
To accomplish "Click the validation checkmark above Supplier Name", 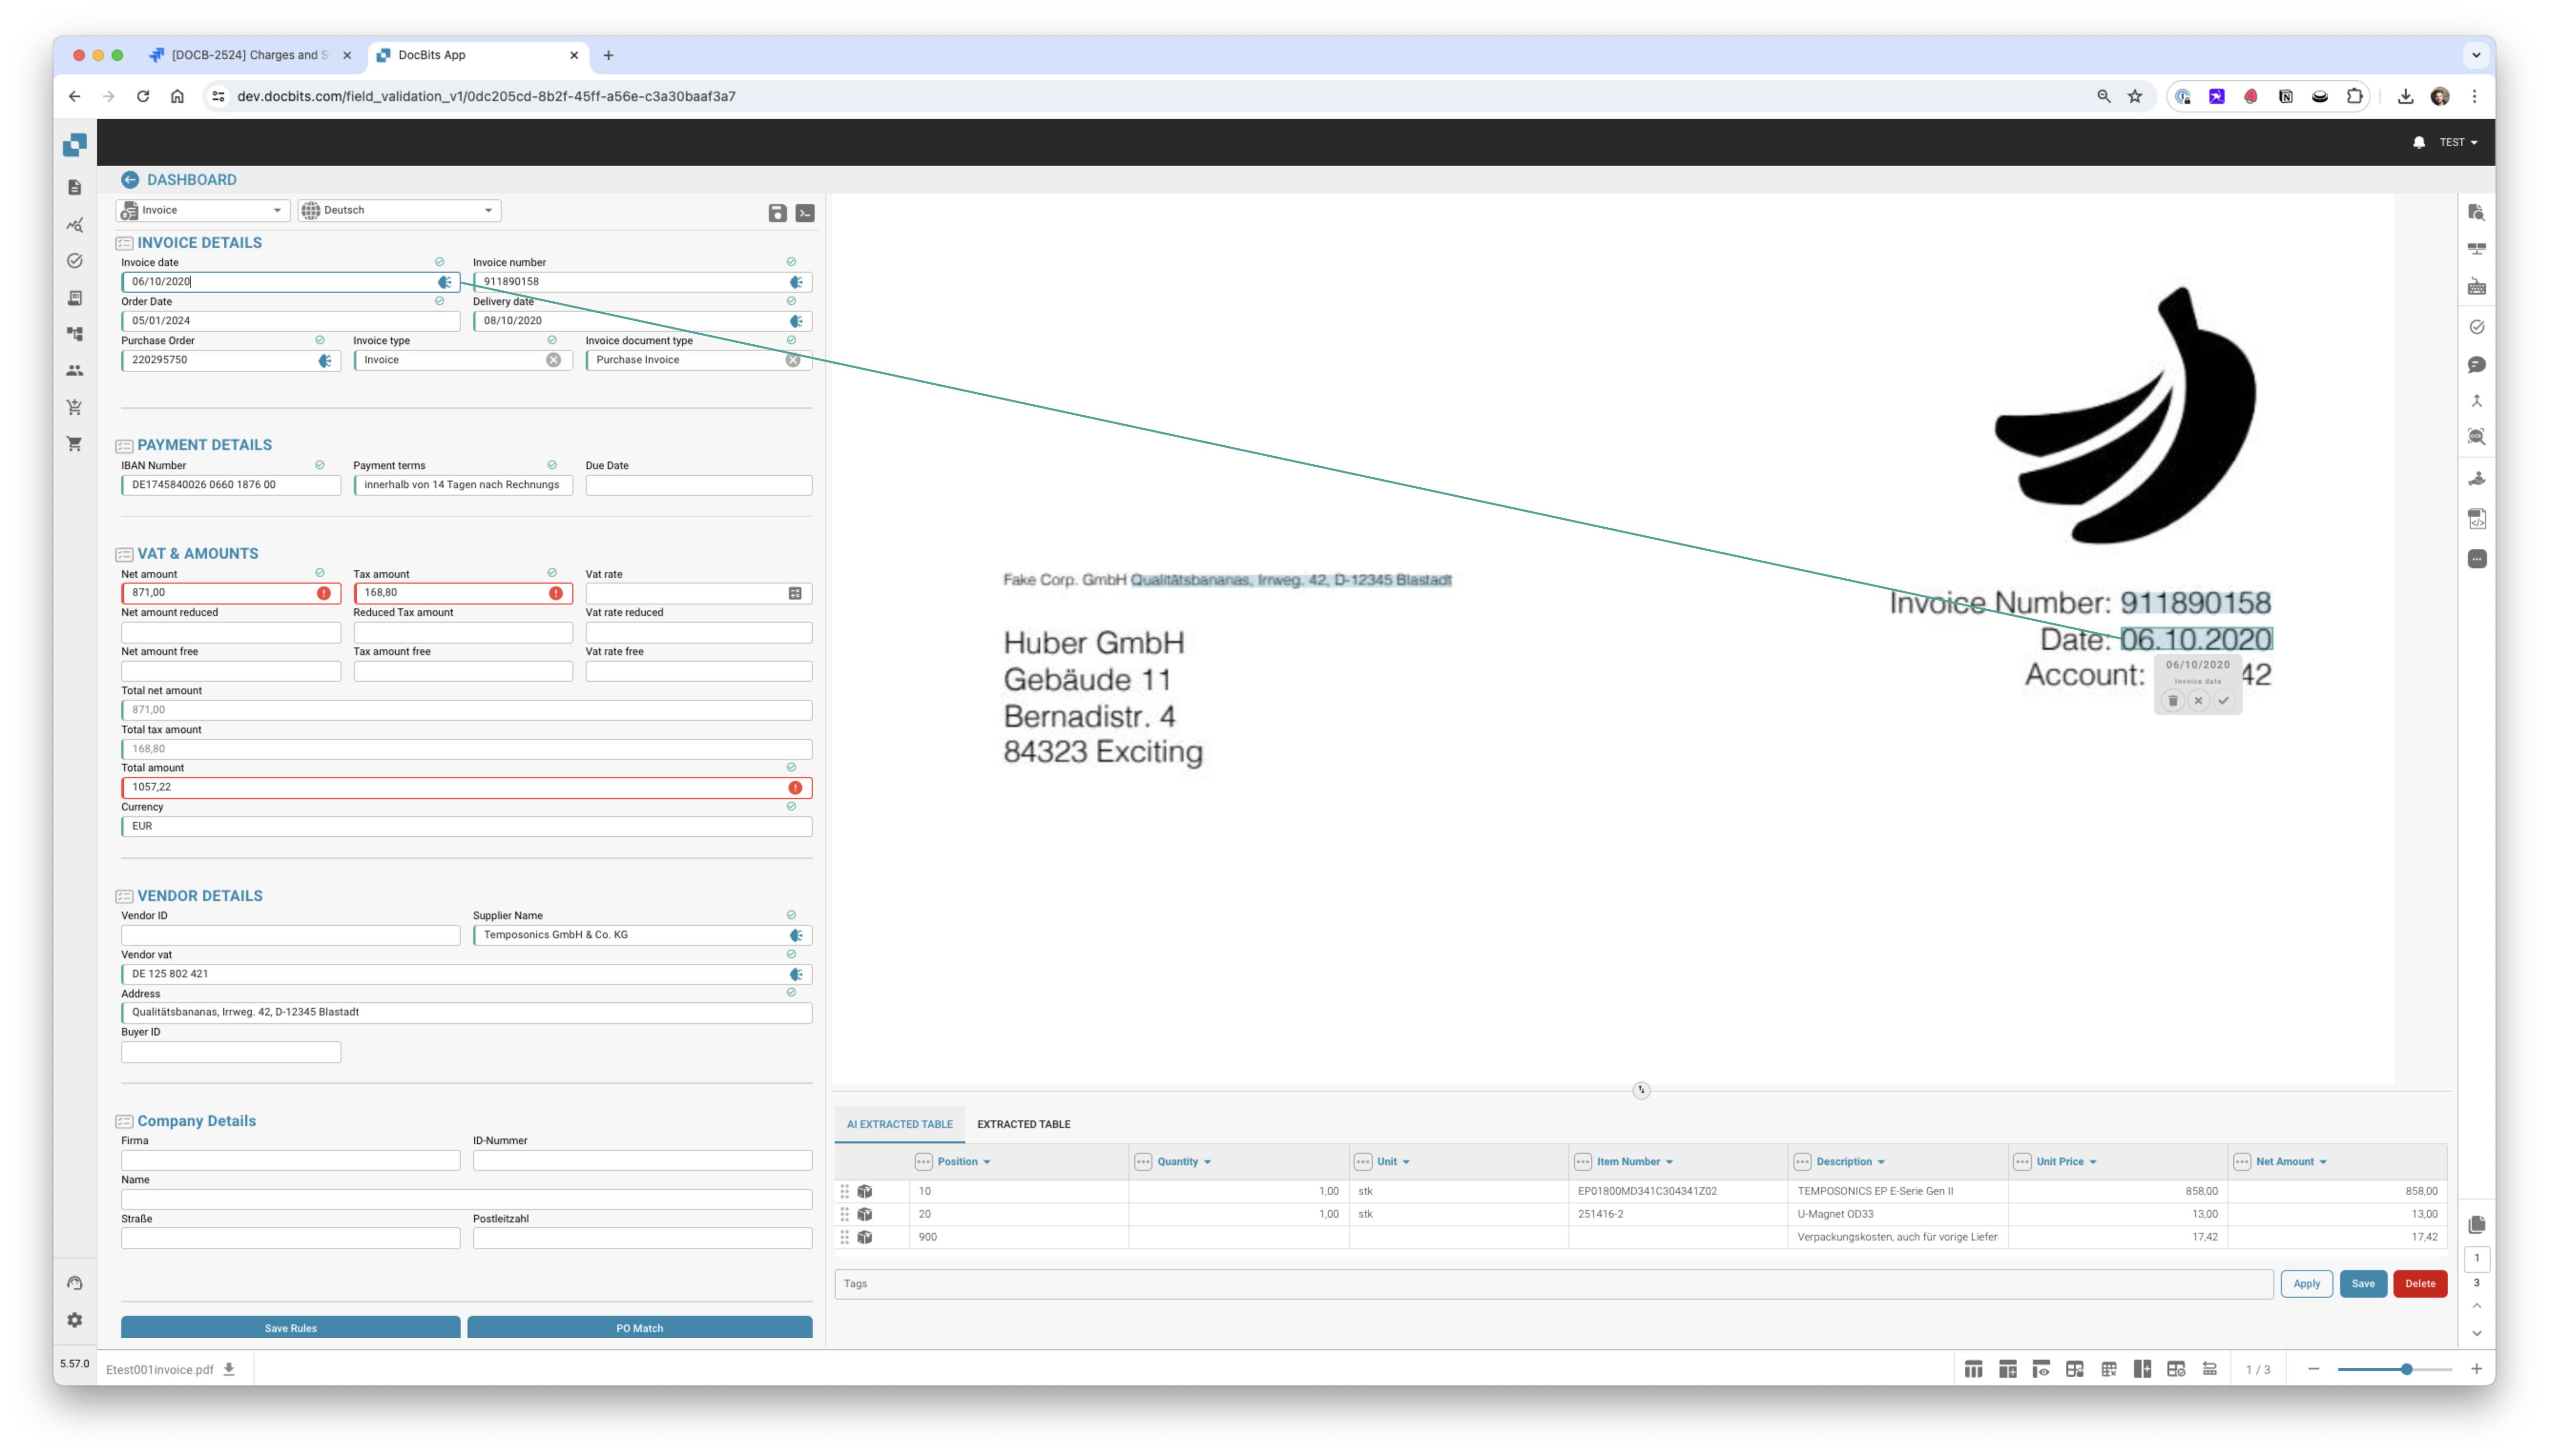I will coord(791,915).
